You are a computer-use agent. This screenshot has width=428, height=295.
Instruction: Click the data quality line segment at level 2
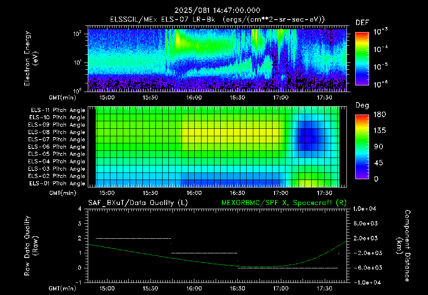133,238
